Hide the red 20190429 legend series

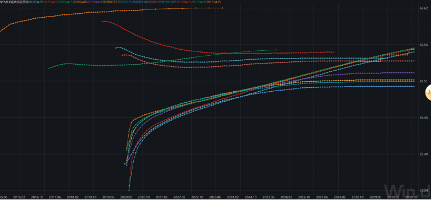click(184, 2)
